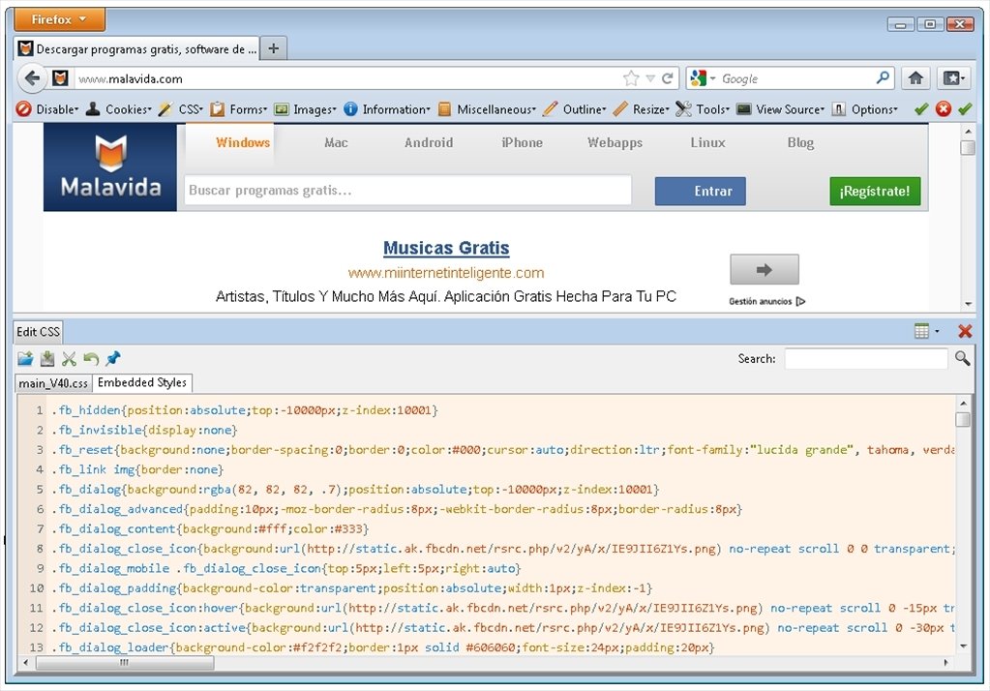This screenshot has width=990, height=691.
Task: Click the magnifier in the Google search box
Action: tap(884, 77)
